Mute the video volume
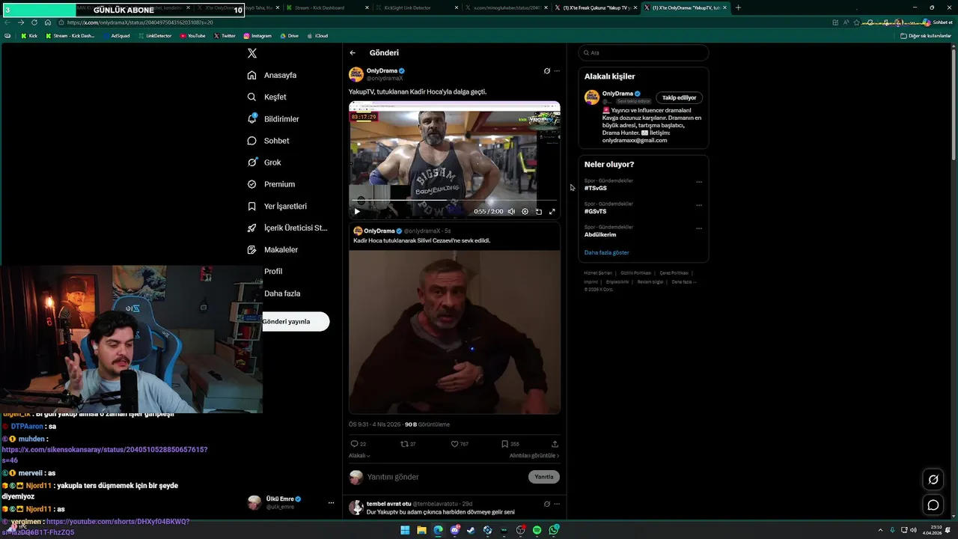Image resolution: width=958 pixels, height=539 pixels. click(x=511, y=211)
